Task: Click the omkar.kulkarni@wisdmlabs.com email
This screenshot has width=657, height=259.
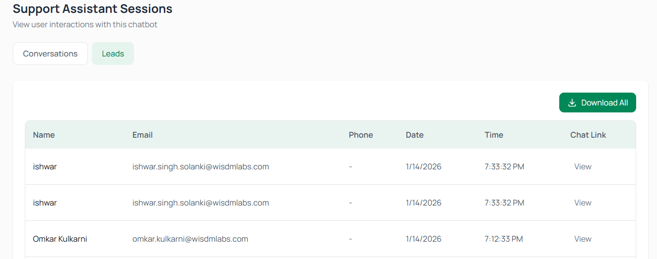Action: tap(190, 239)
